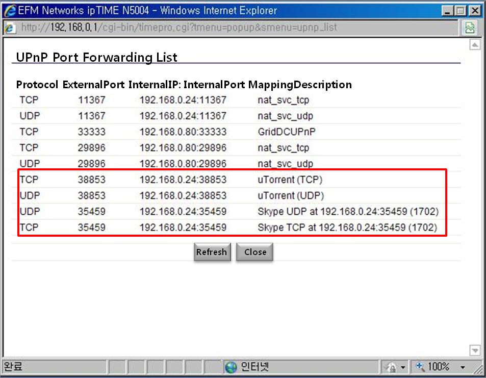The width and height of the screenshot is (486, 378).
Task: Click the zoom magnifier icon in status bar
Action: click(x=420, y=367)
